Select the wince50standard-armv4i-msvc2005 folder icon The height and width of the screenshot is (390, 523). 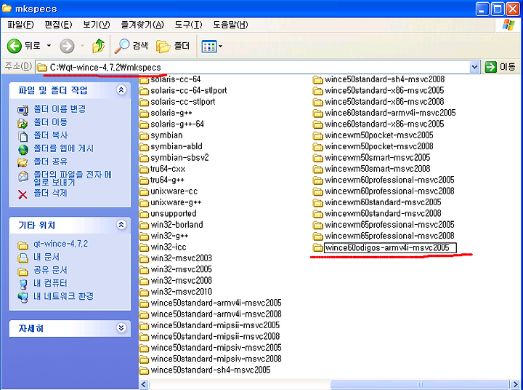[x=144, y=303]
